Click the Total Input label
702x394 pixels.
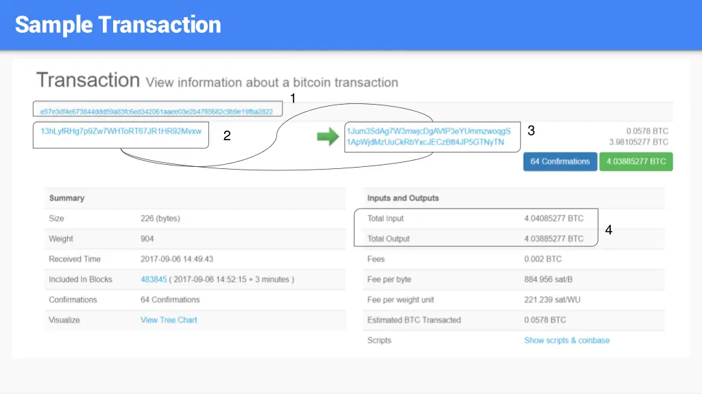[x=385, y=218]
